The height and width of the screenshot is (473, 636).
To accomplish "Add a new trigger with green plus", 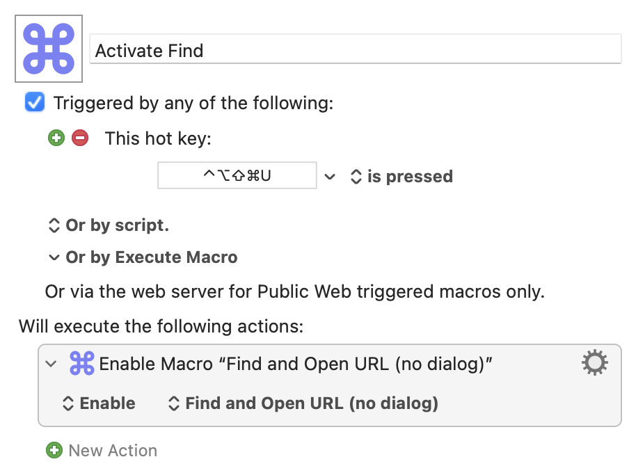I will click(56, 138).
